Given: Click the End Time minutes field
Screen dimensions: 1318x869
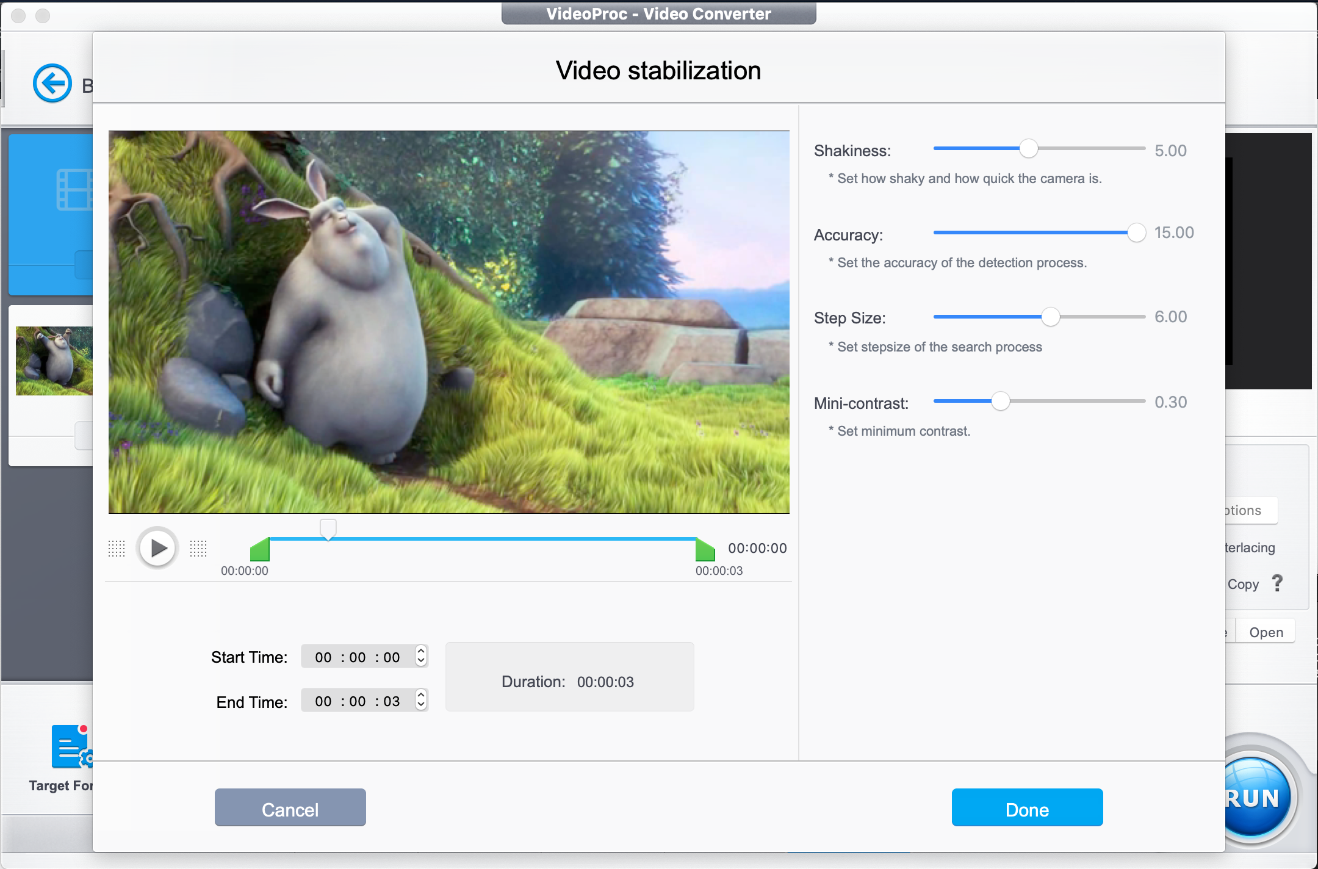Looking at the screenshot, I should click(358, 701).
